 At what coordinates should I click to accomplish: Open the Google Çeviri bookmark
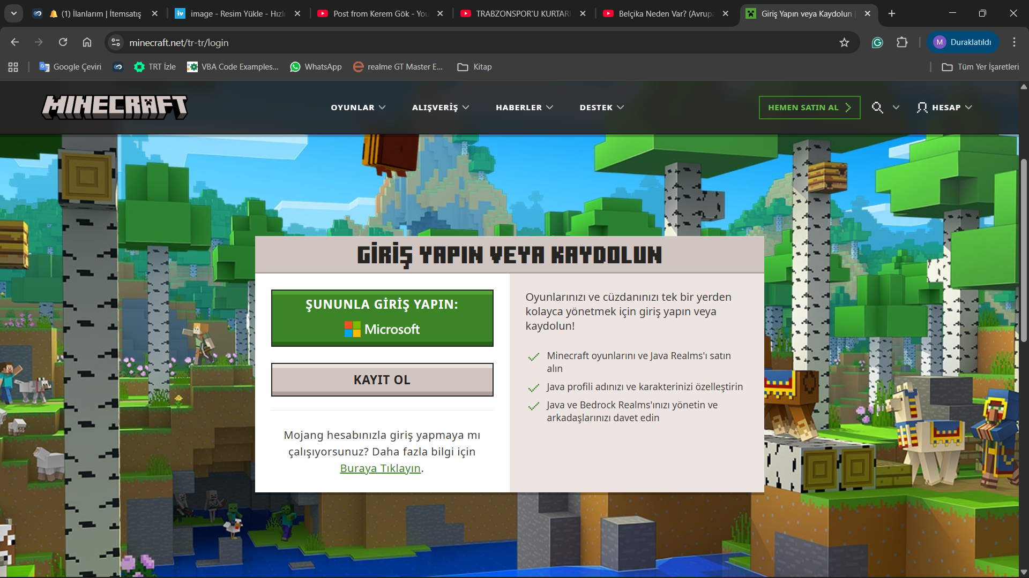click(70, 67)
